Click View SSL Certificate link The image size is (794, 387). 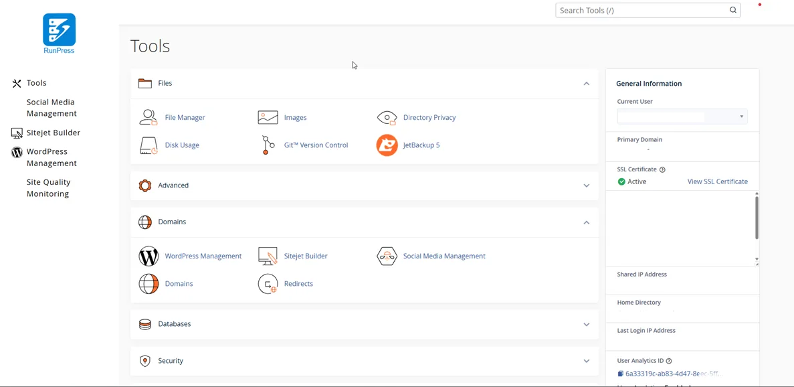pos(718,182)
